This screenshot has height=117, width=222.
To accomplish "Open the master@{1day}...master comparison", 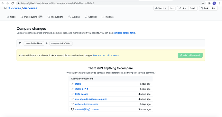I will click(87, 109).
